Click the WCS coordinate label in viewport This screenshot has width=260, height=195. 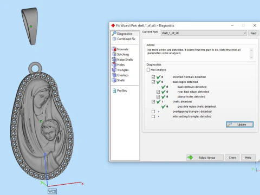[52, 191]
